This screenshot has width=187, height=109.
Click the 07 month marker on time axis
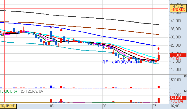coord(155,106)
